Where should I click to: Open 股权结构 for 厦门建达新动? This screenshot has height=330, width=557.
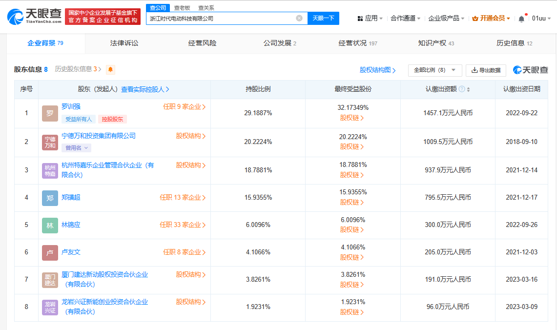191,274
